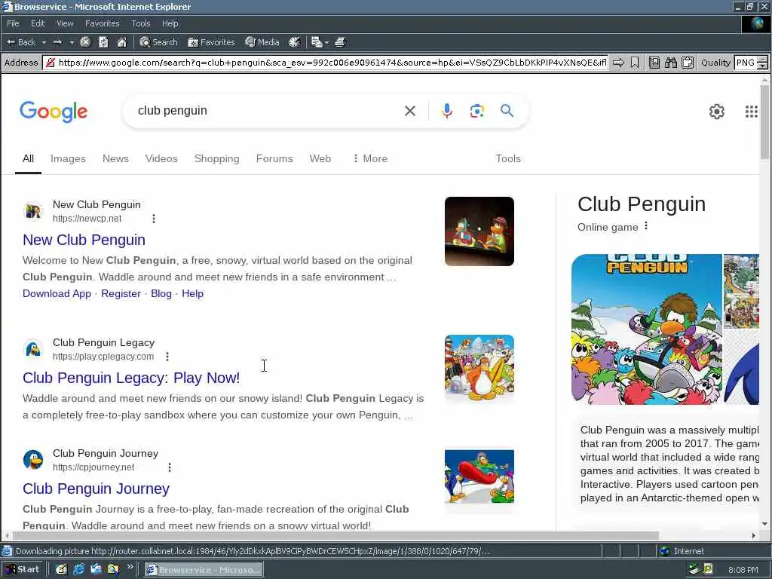
Task: Open the Mail button dropdown arrow
Action: point(326,42)
